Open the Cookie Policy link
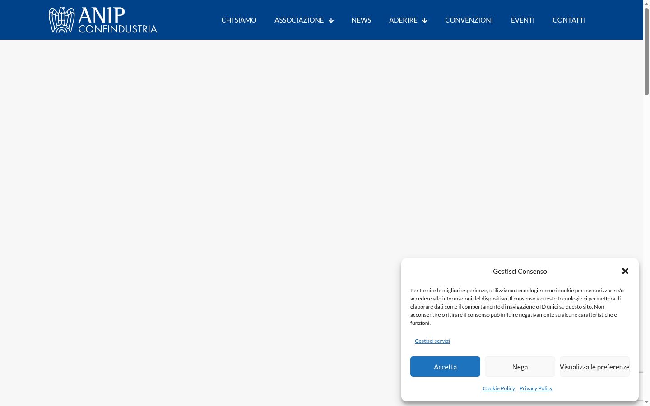 (499, 388)
